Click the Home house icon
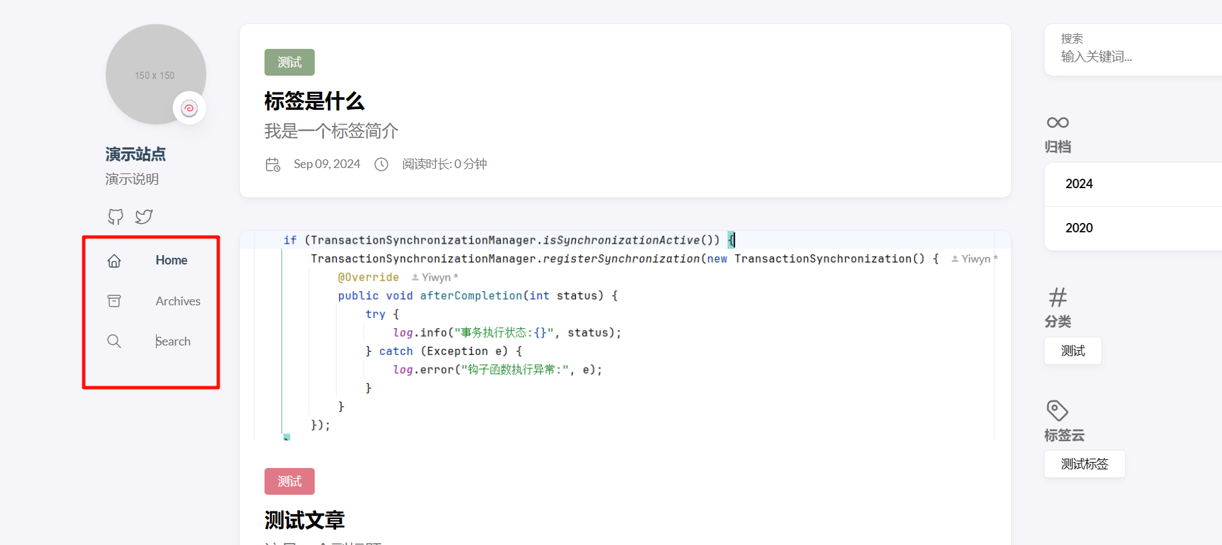This screenshot has width=1222, height=545. point(114,260)
